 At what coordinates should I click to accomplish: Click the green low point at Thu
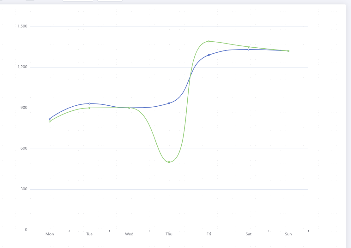pos(169,162)
